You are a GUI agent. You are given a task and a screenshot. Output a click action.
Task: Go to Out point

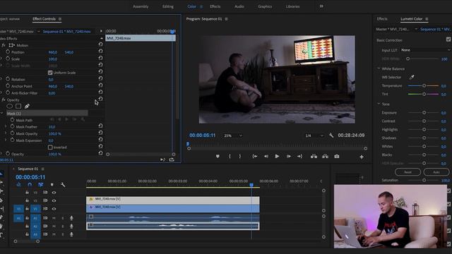(299, 157)
